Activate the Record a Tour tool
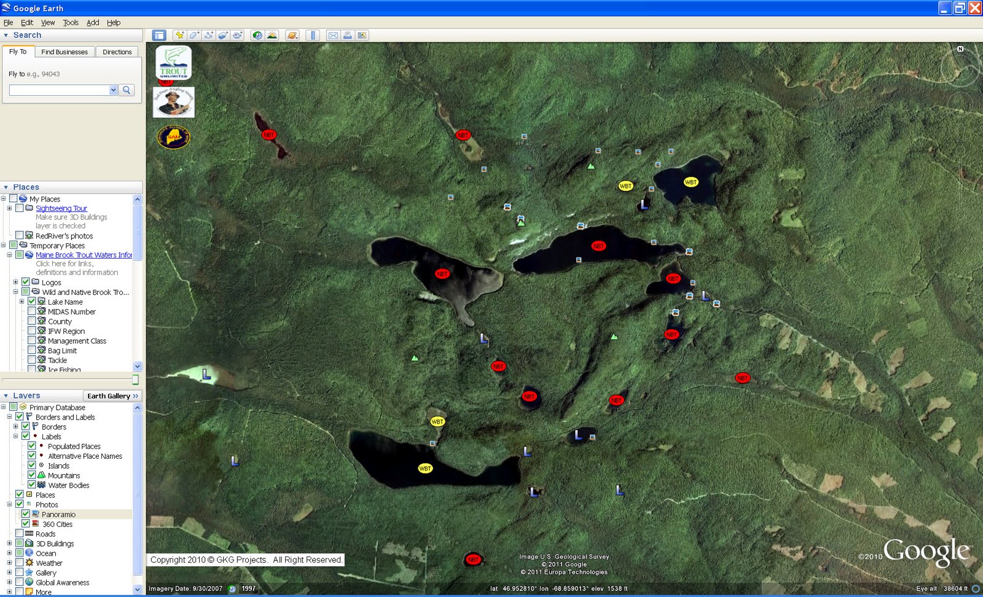 coord(237,35)
